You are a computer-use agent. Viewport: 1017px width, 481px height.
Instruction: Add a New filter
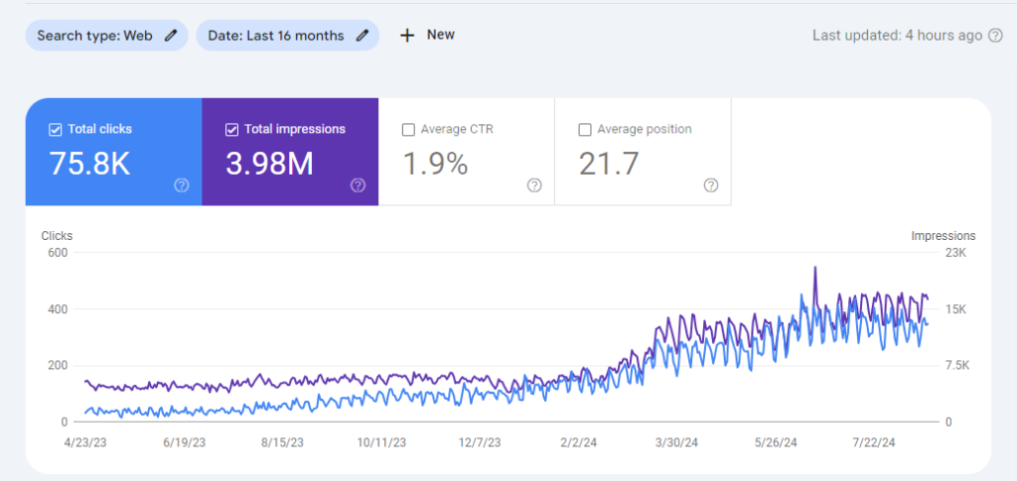pyautogui.click(x=427, y=35)
